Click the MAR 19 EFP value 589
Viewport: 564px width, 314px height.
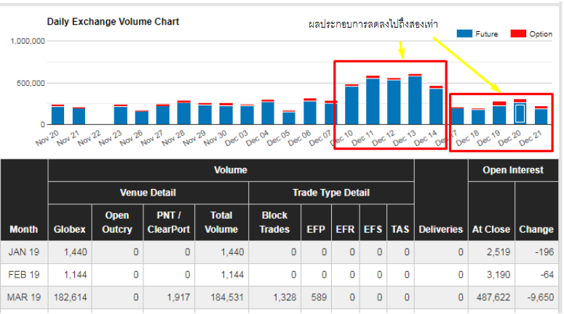point(319,297)
